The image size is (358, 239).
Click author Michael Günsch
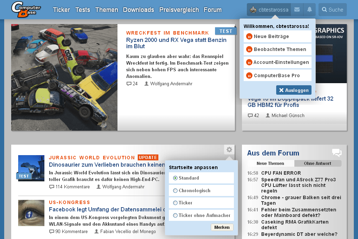pos(288,116)
